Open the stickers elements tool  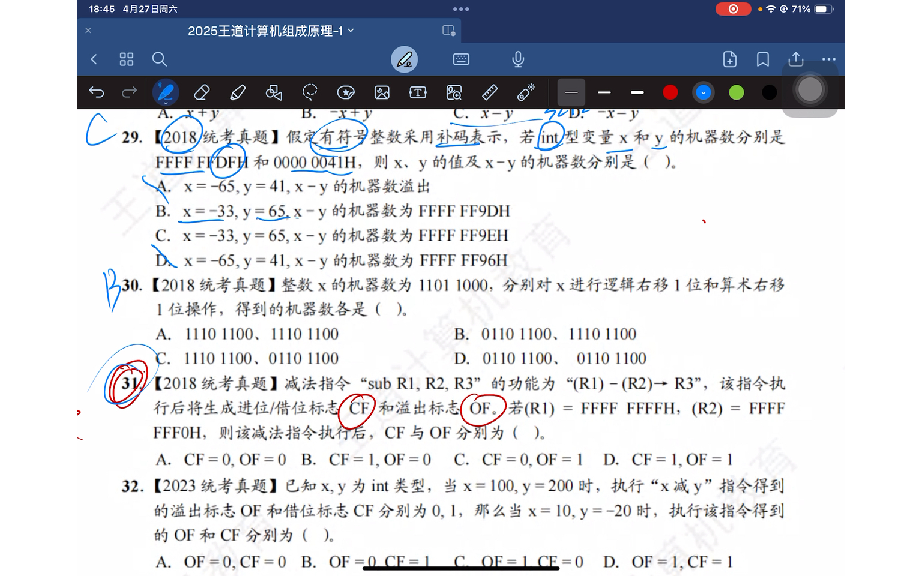click(x=346, y=92)
